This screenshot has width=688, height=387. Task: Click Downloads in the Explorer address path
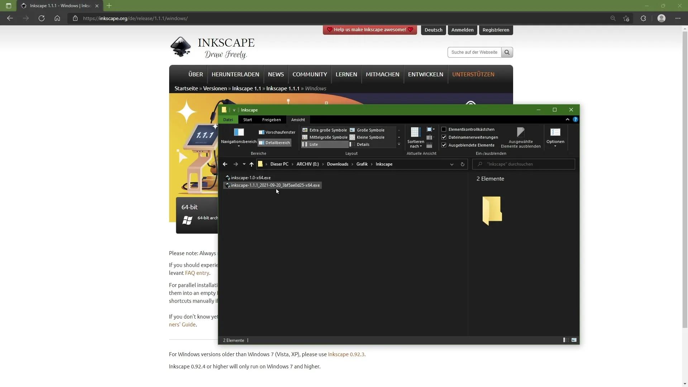tap(338, 164)
